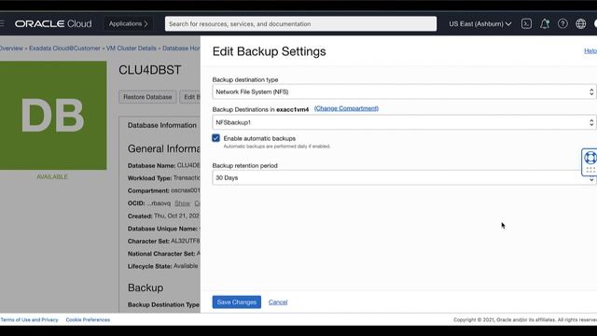Open the help question mark icon

[x=562, y=23]
